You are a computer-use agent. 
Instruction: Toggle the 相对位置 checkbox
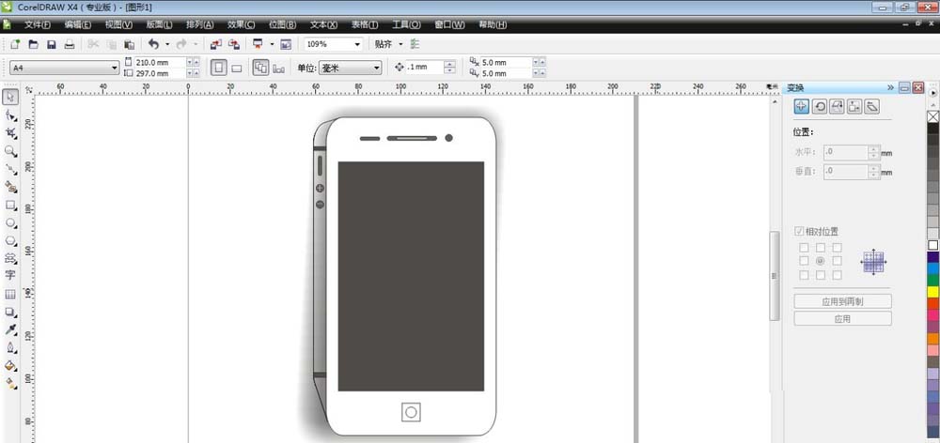800,231
